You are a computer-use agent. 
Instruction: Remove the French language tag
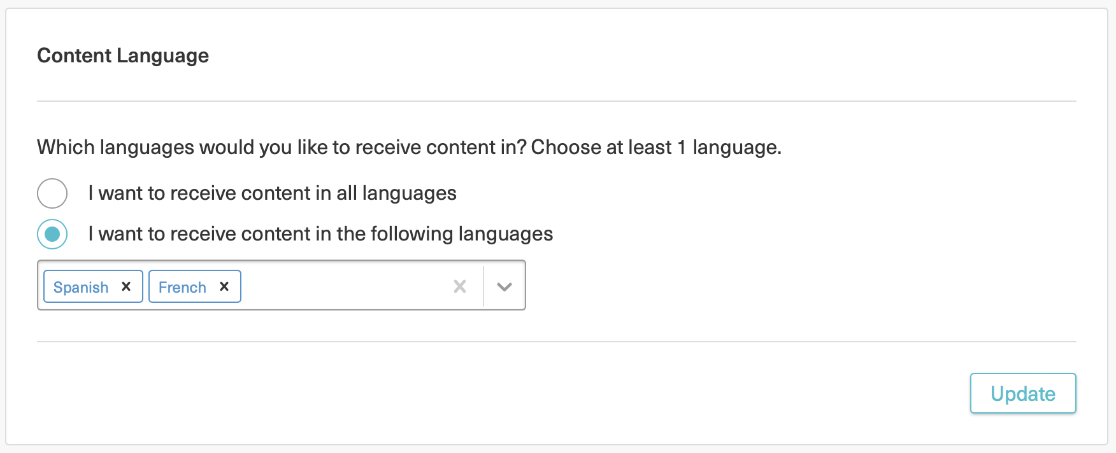click(x=224, y=287)
